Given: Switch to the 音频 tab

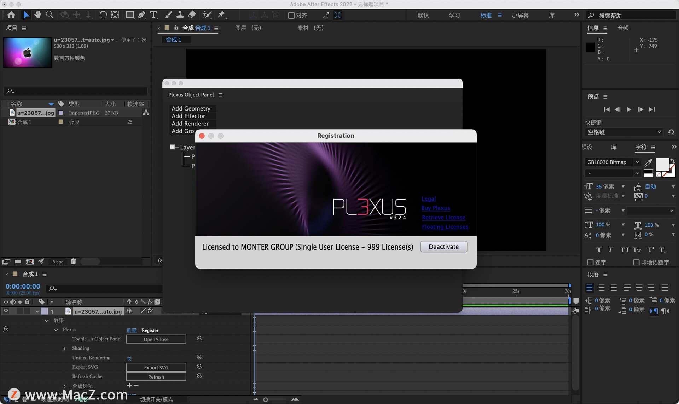Looking at the screenshot, I should click(623, 28).
